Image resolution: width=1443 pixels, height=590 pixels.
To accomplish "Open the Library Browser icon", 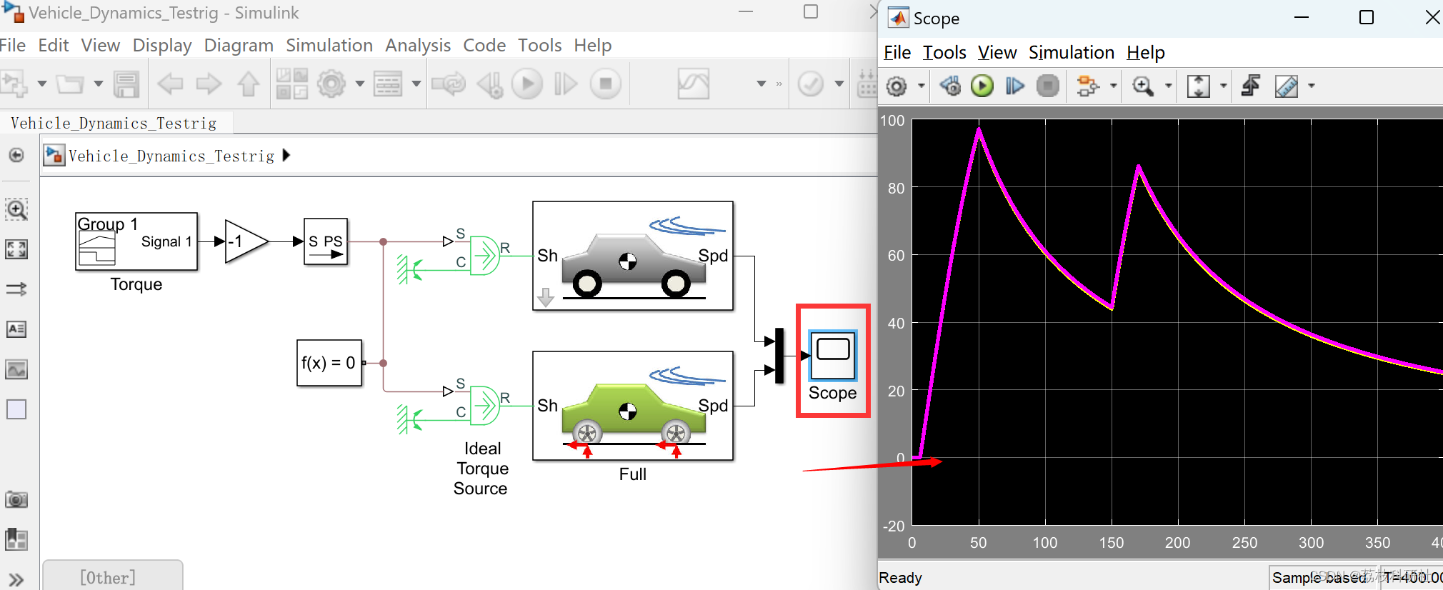I will (x=292, y=84).
